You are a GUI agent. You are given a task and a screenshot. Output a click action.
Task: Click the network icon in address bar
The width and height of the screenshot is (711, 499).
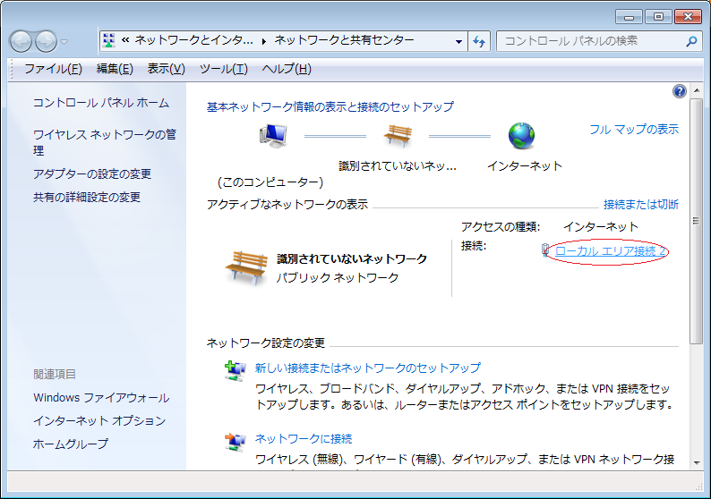point(109,41)
